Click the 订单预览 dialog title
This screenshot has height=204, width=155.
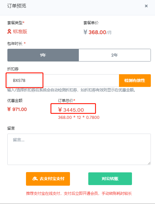point(17,6)
